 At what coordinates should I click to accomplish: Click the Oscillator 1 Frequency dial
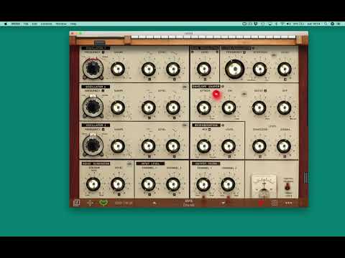pyautogui.click(x=93, y=69)
